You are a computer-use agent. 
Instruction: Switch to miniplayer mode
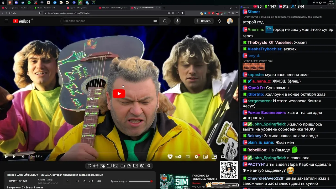coord(206,157)
